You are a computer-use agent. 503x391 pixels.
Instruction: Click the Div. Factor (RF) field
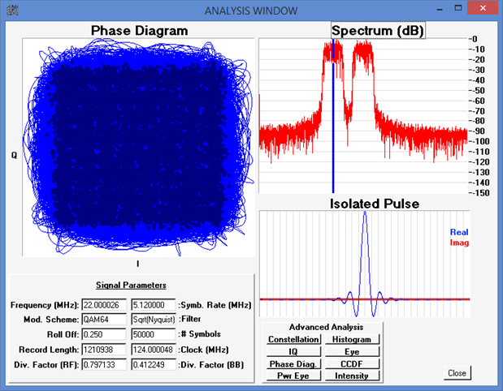pyautogui.click(x=103, y=365)
